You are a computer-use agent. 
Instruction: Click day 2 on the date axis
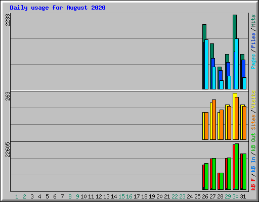(x=24, y=196)
